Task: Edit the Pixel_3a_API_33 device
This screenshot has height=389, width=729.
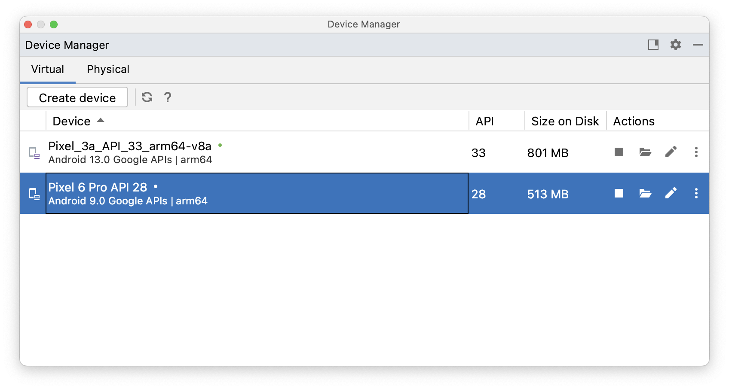Action: pos(671,152)
